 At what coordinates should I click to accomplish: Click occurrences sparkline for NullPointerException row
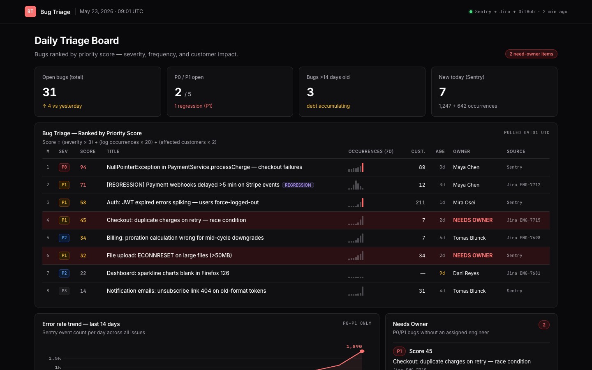click(x=356, y=167)
